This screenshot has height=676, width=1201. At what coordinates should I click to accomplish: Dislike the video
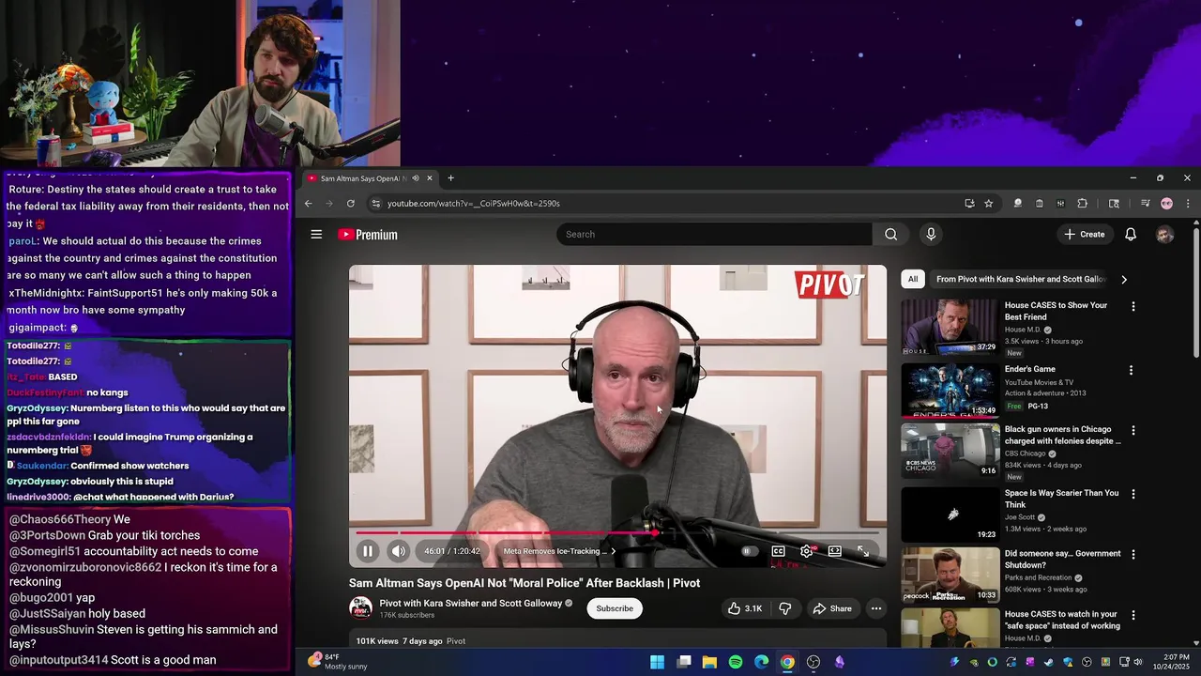(x=785, y=608)
